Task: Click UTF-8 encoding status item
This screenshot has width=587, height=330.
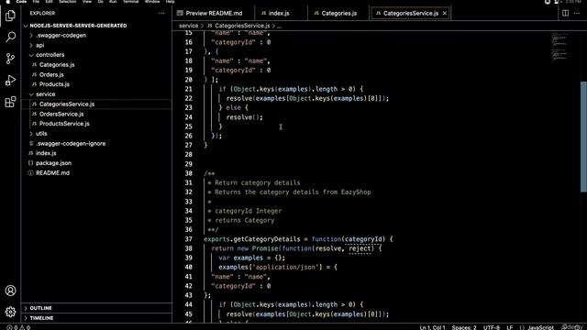Action: (492, 327)
